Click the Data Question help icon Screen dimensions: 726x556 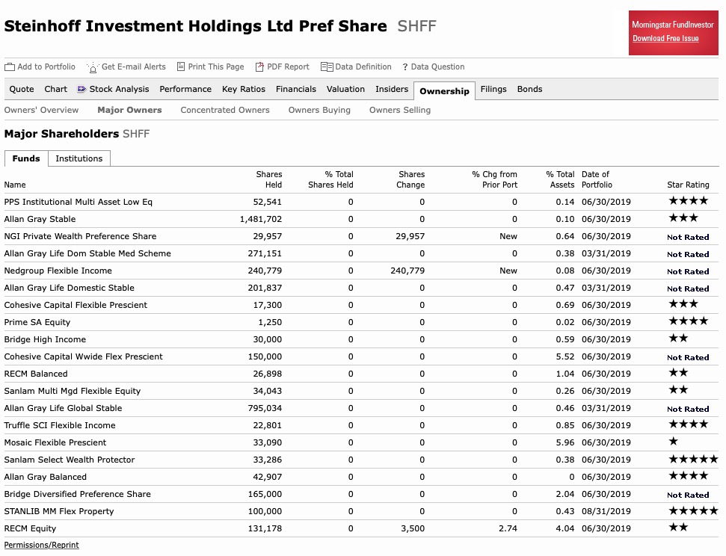[x=404, y=67]
